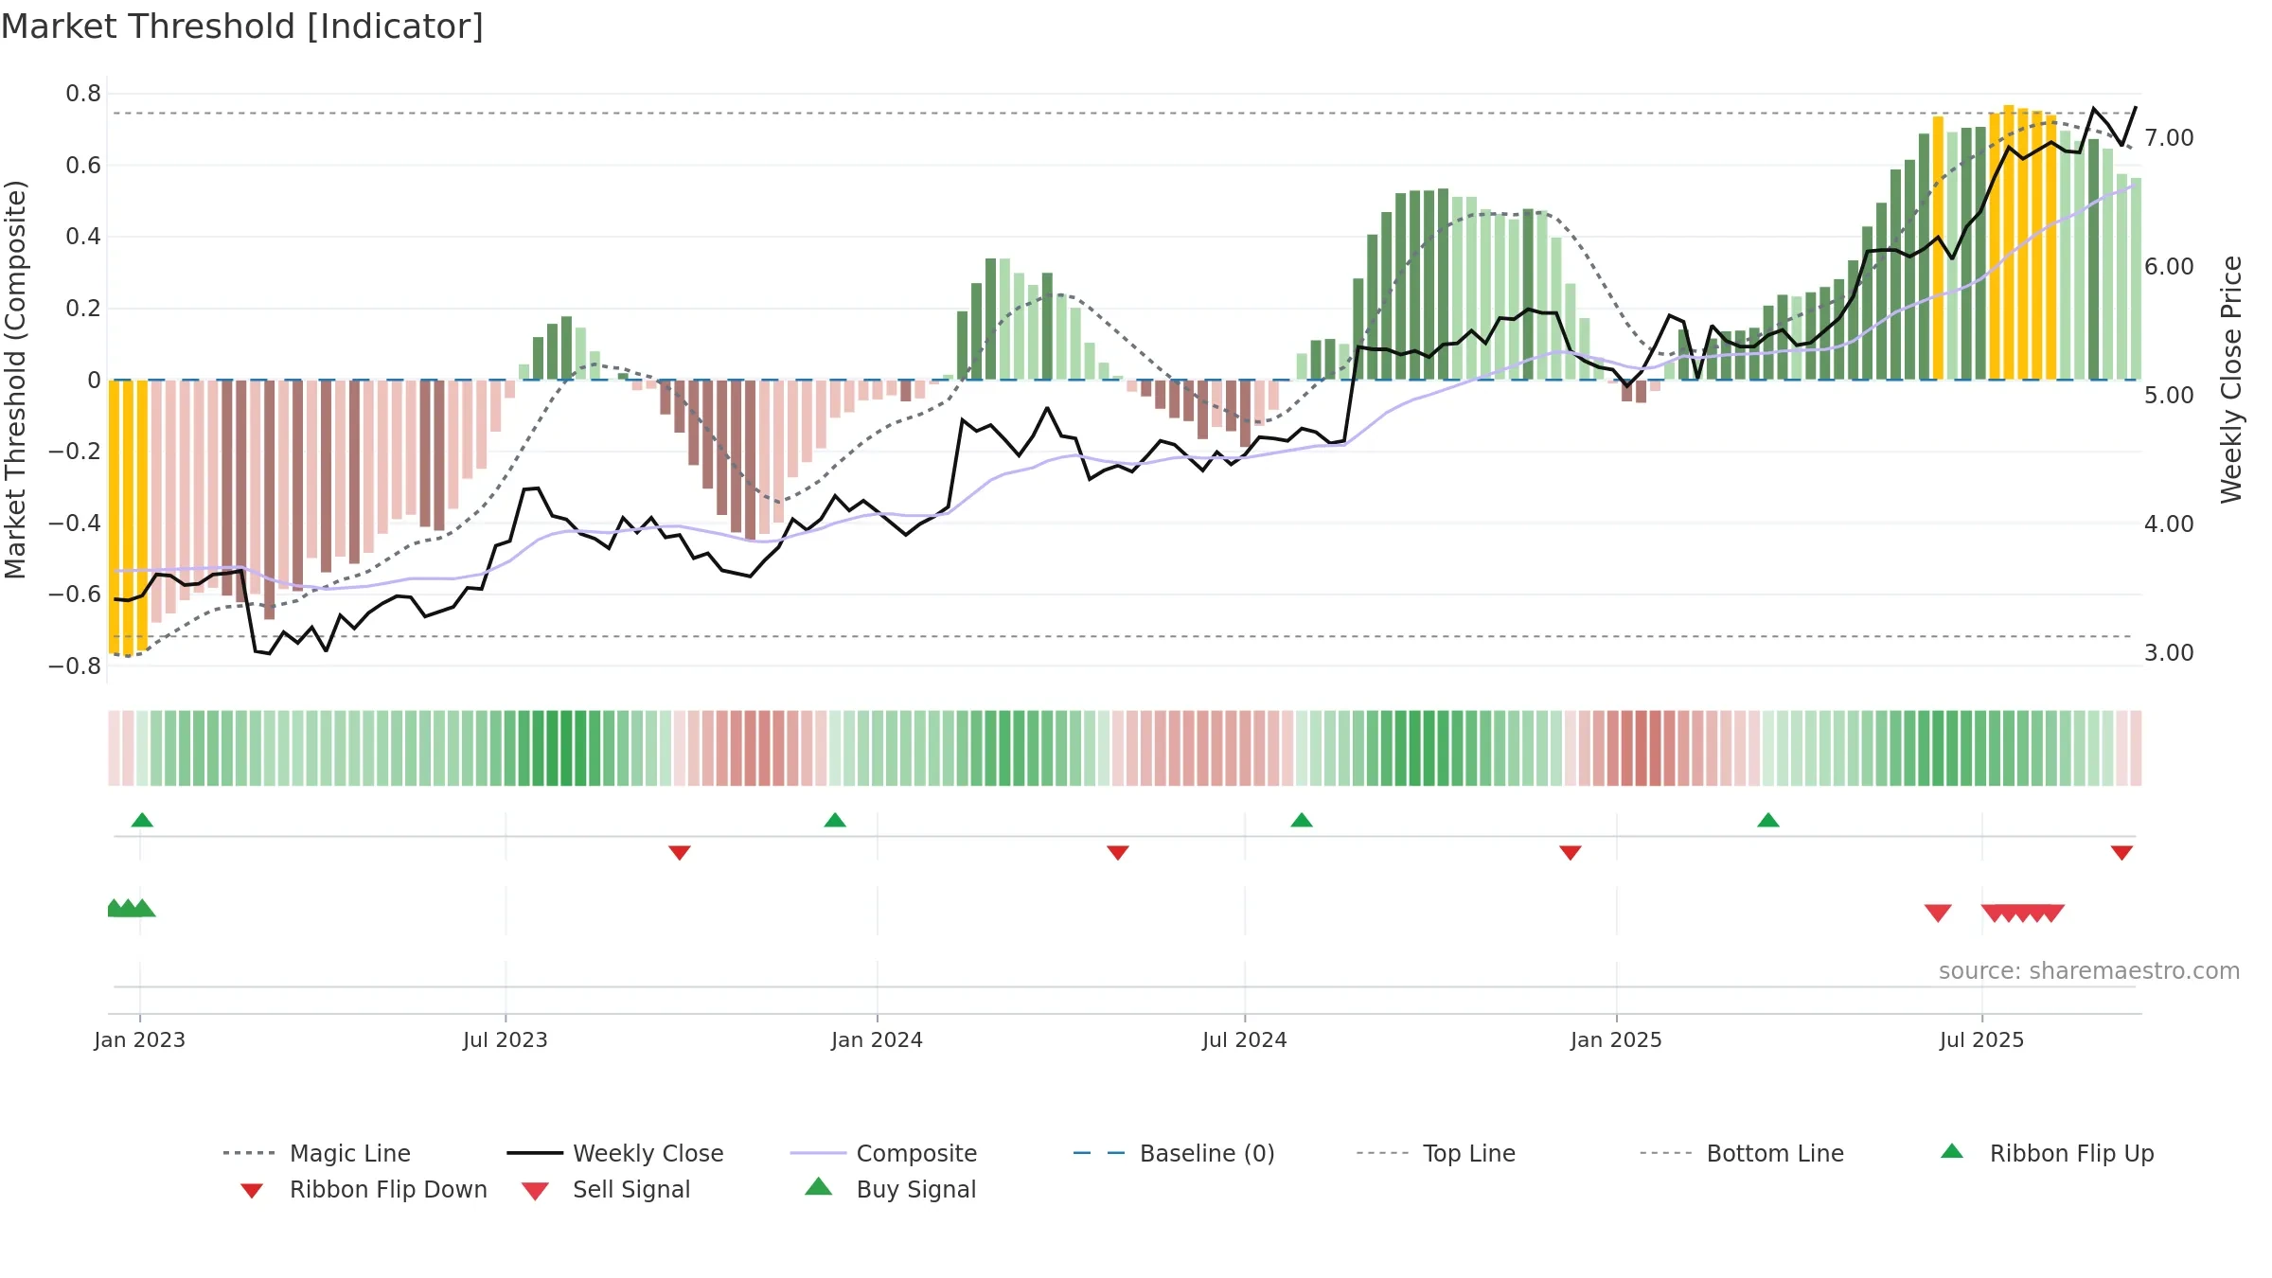Click the 7.00 weekly close price label
The image size is (2272, 1278).
pyautogui.click(x=2169, y=138)
